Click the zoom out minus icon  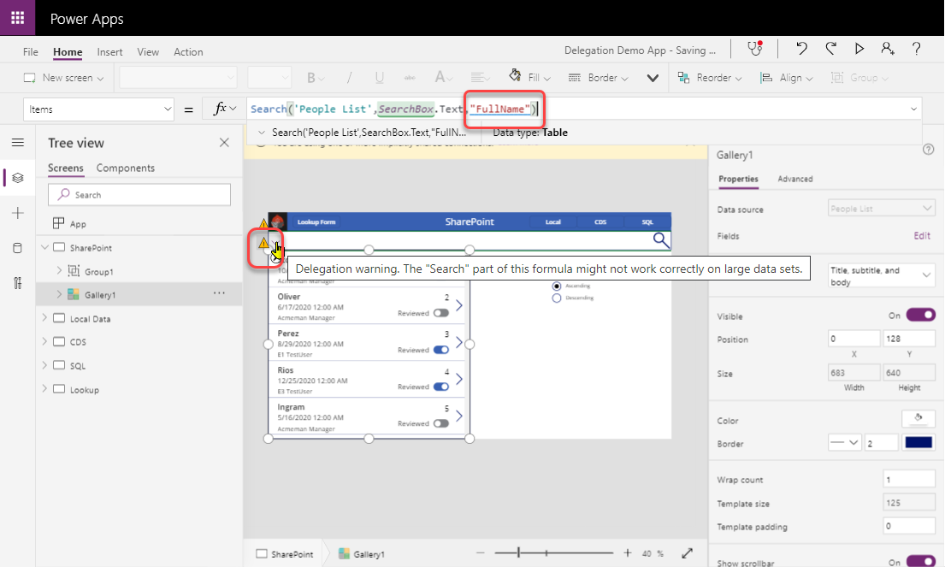[x=481, y=552]
